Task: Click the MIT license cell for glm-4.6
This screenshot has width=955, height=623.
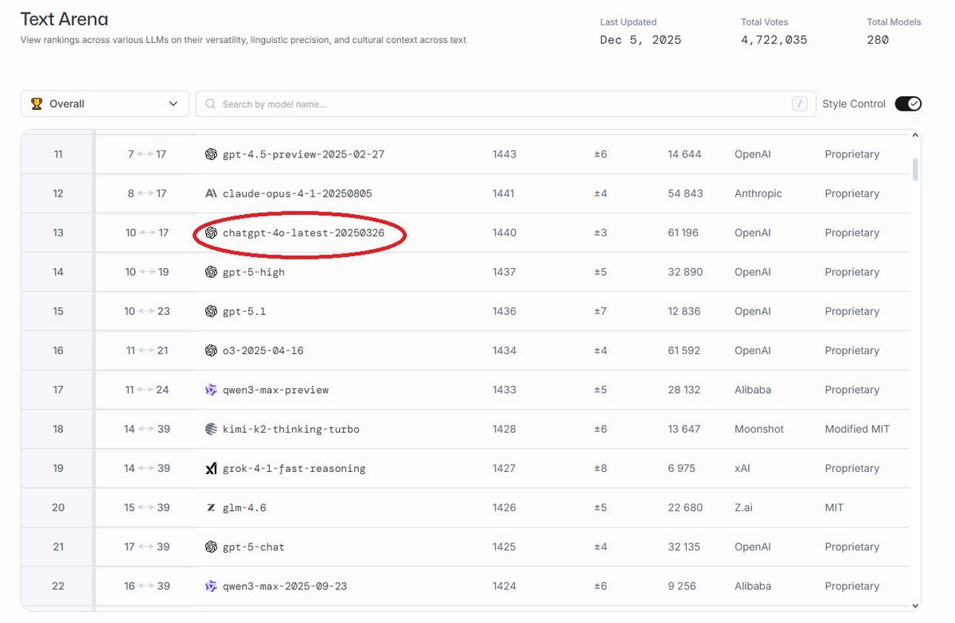Action: [x=834, y=508]
